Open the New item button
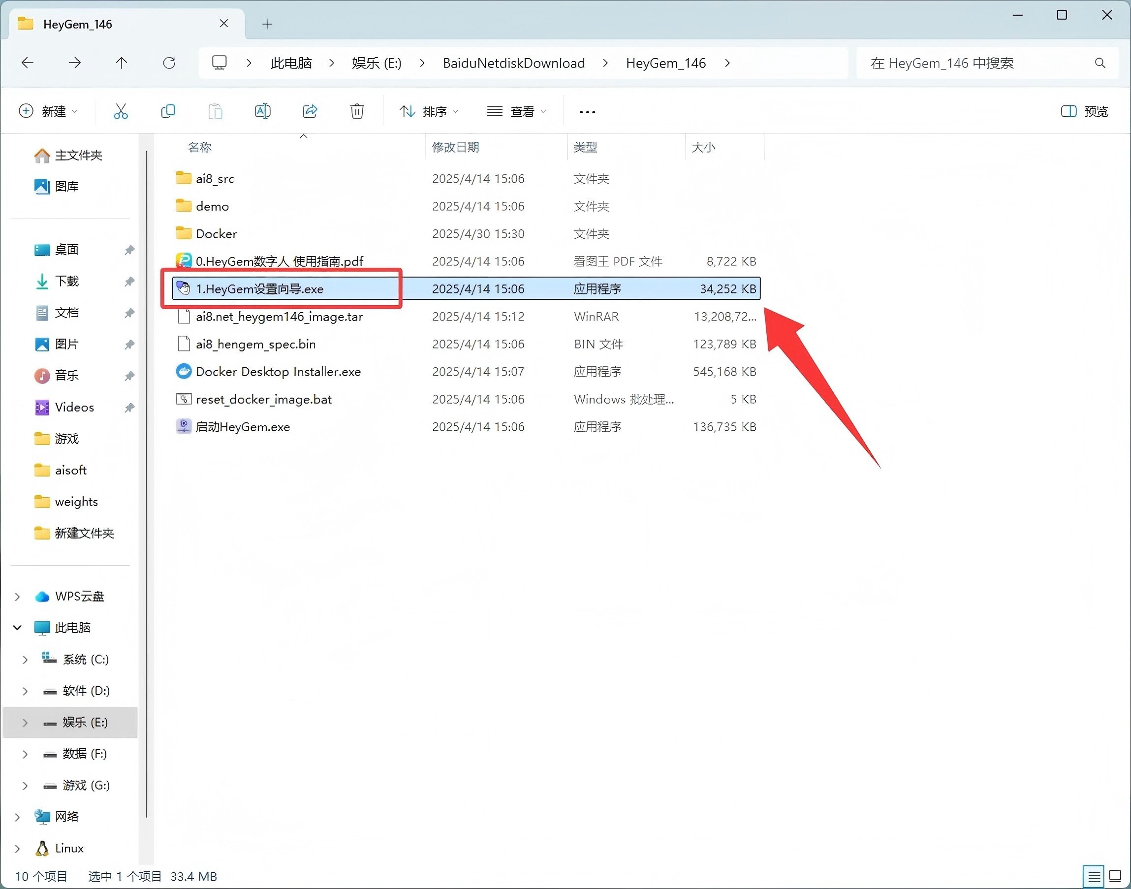 pos(48,111)
